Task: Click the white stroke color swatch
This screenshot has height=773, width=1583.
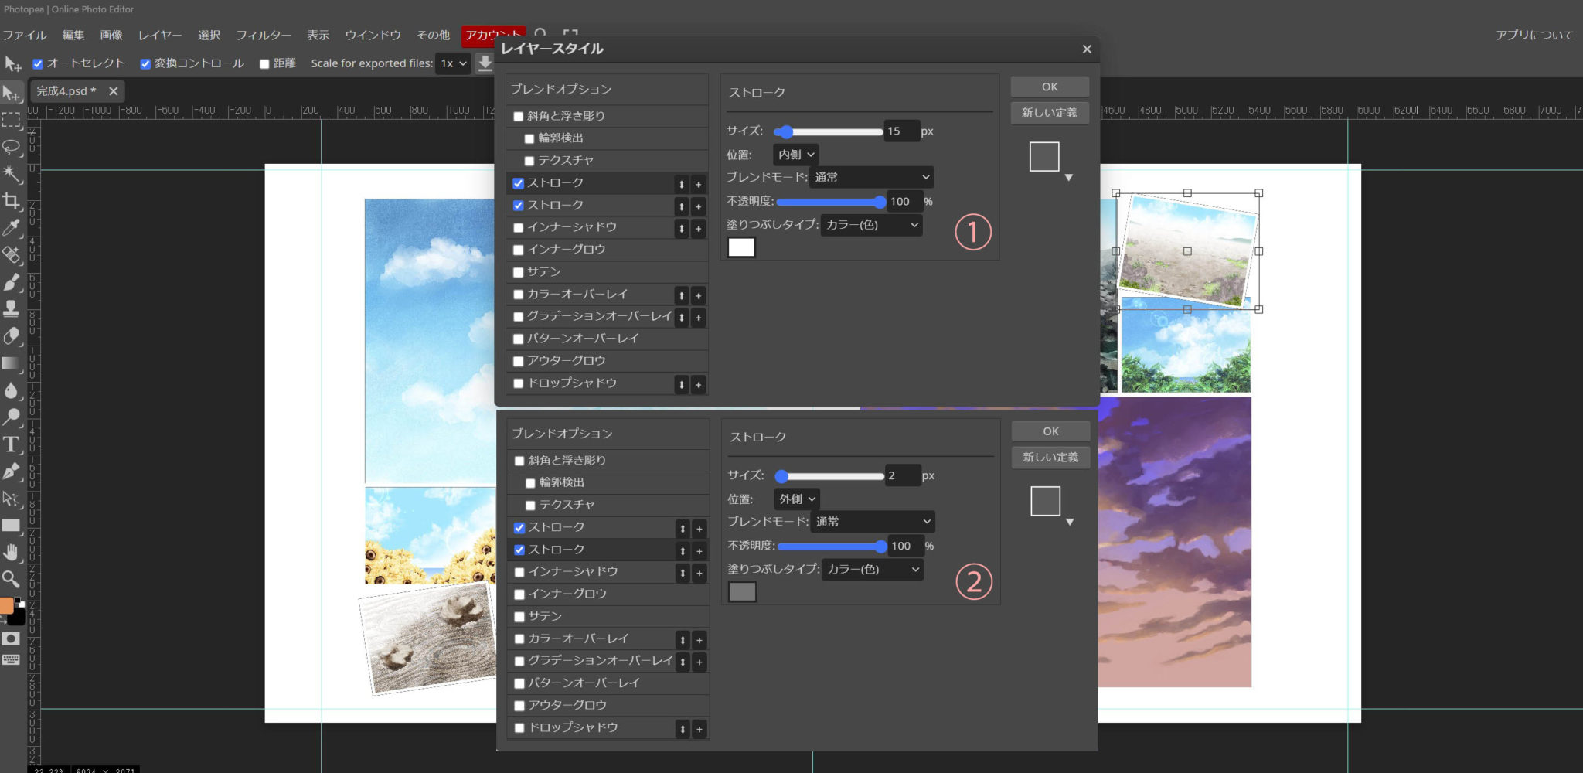Action: 741,247
